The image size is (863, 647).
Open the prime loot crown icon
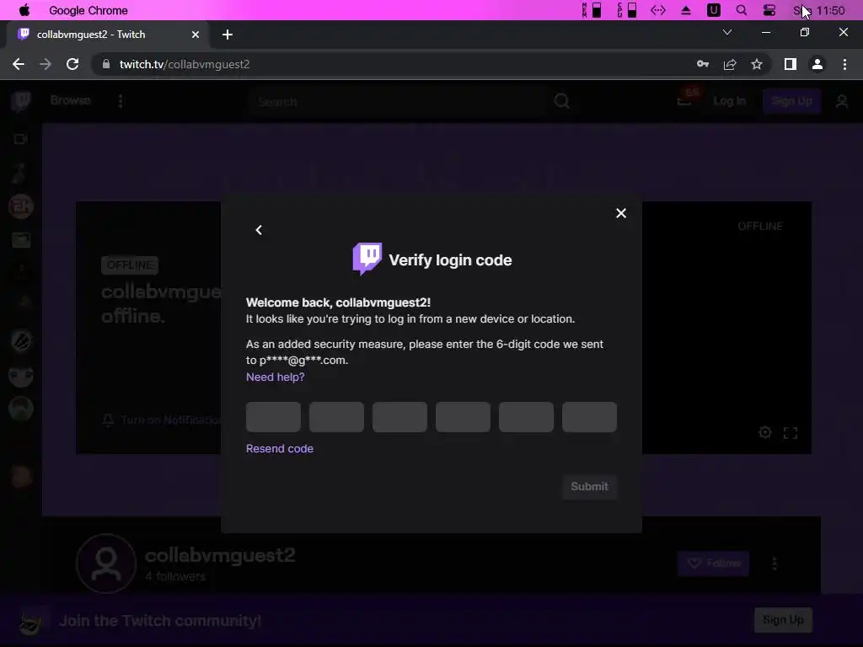[684, 101]
